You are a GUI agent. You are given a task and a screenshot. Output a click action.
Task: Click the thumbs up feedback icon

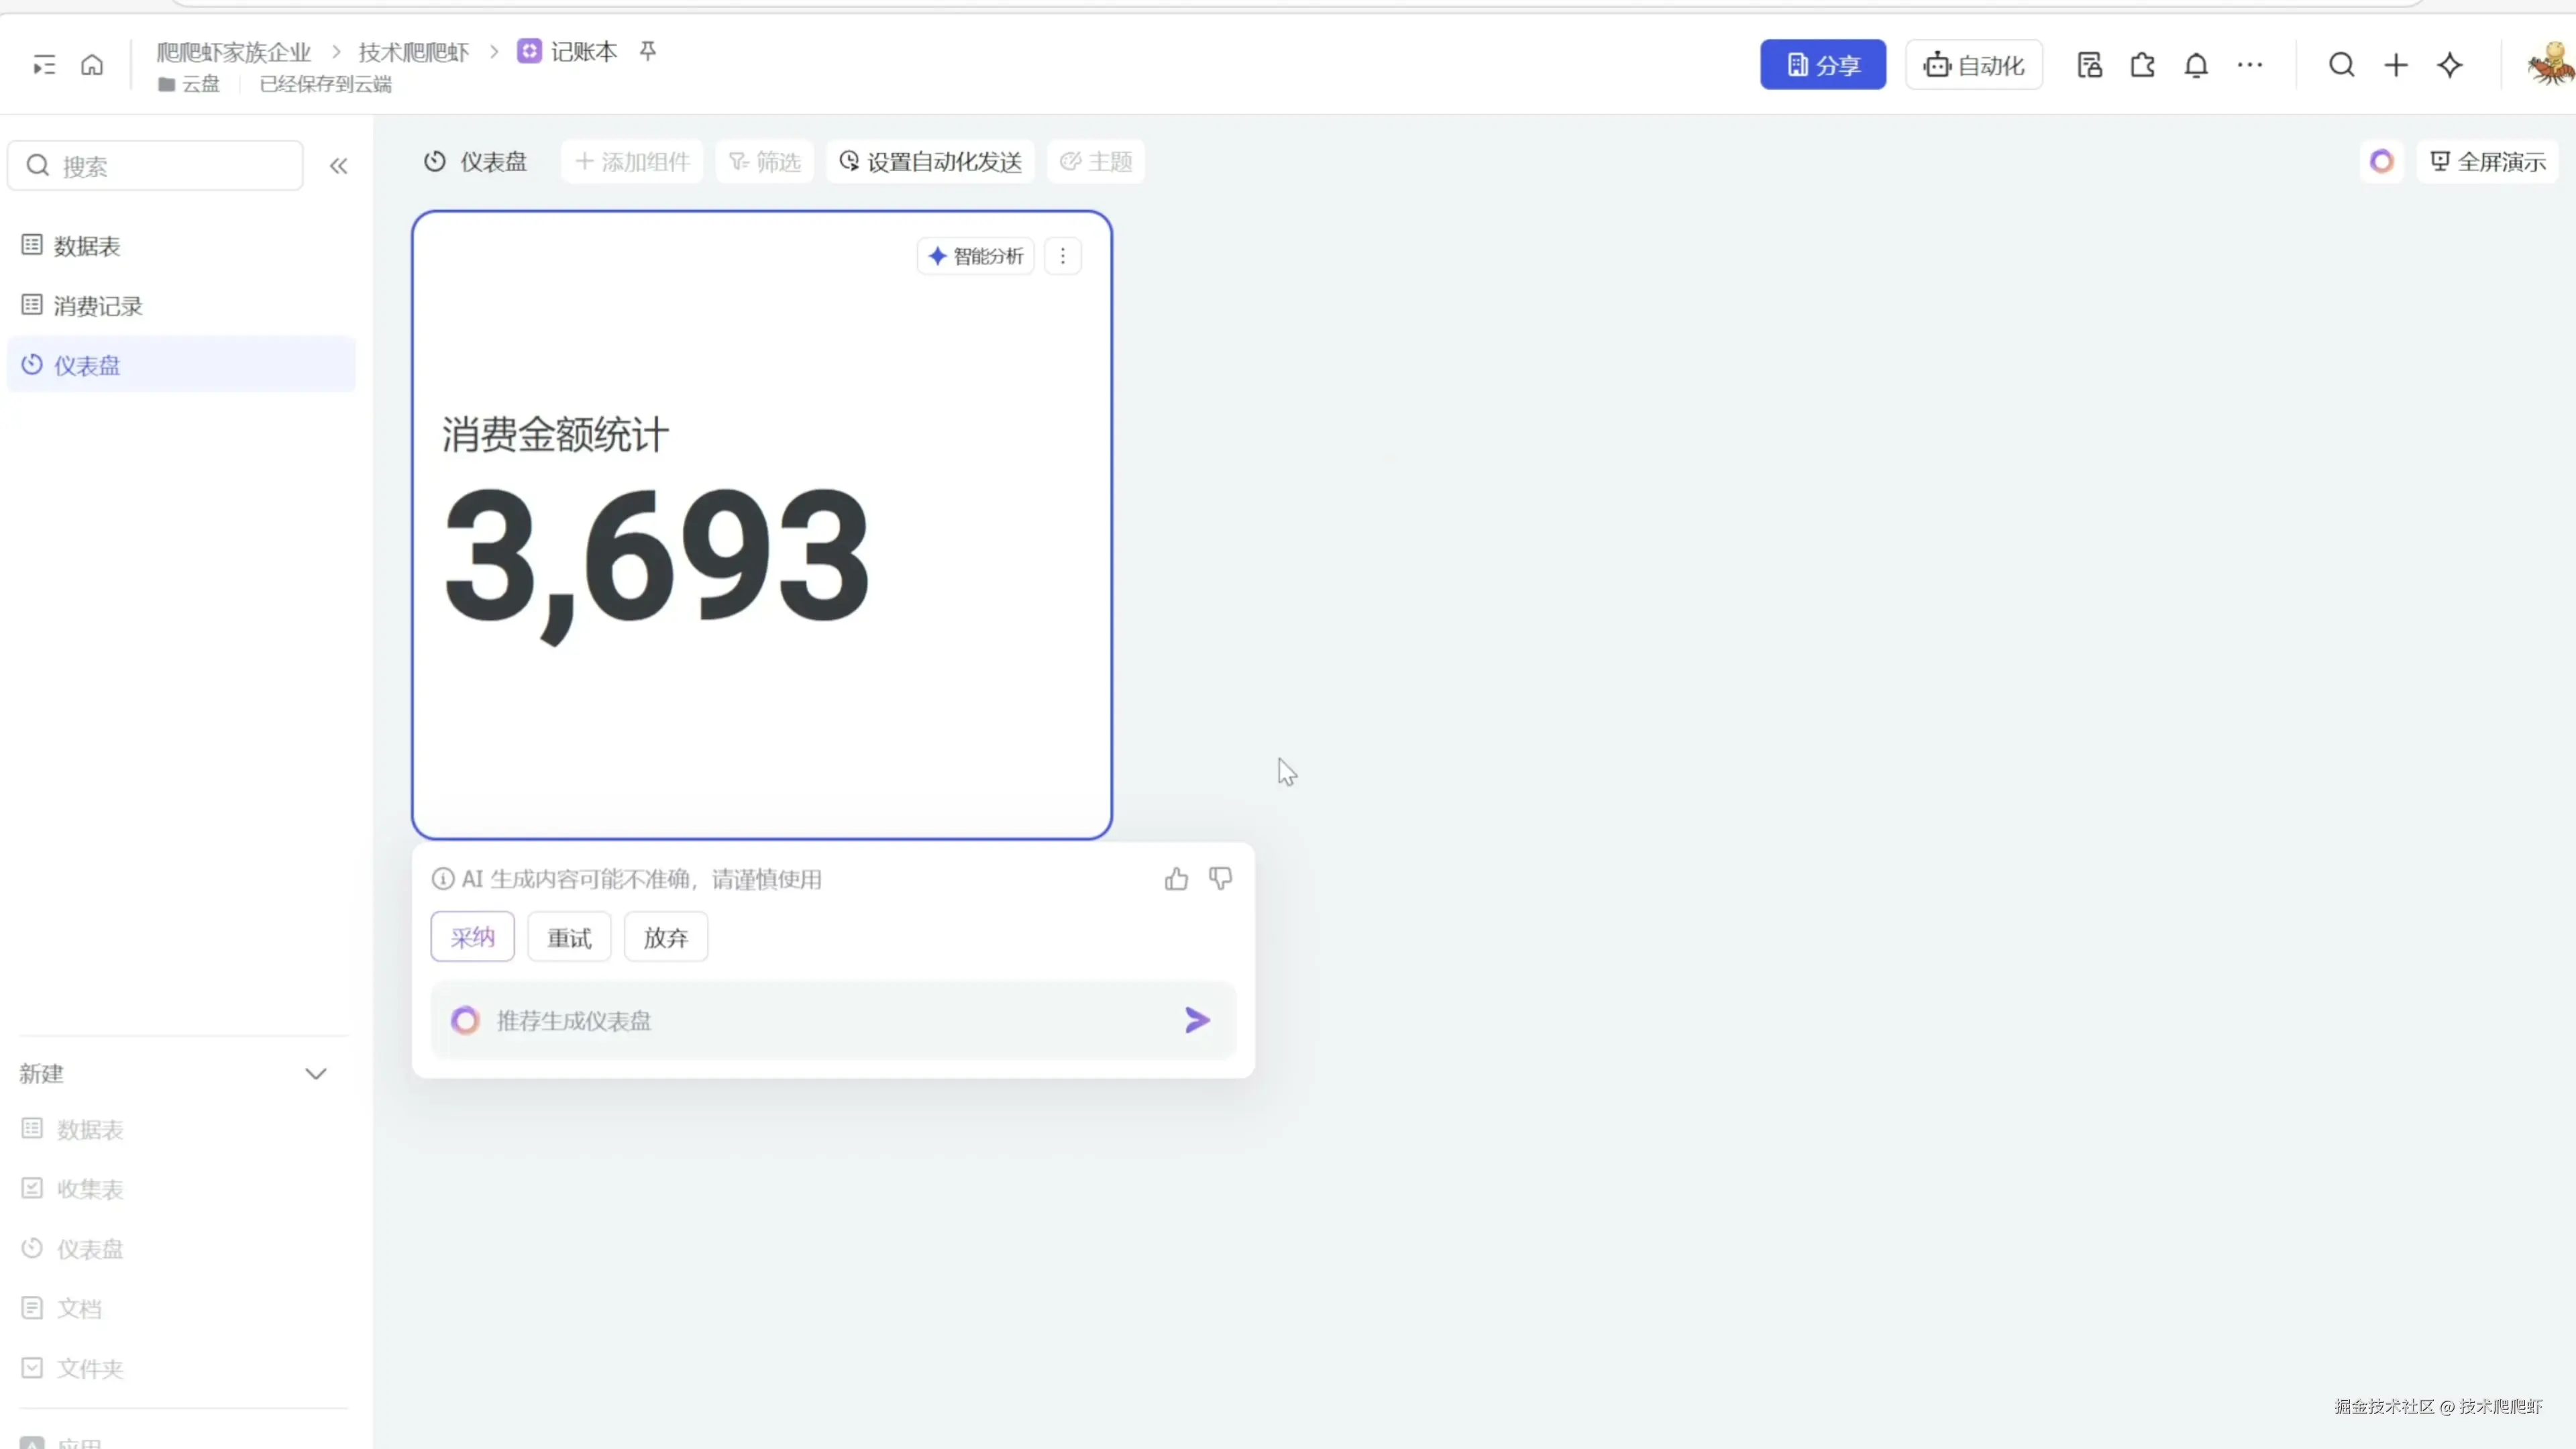point(1176,879)
